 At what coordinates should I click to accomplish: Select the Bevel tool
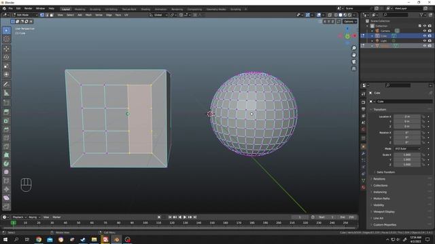(6, 129)
